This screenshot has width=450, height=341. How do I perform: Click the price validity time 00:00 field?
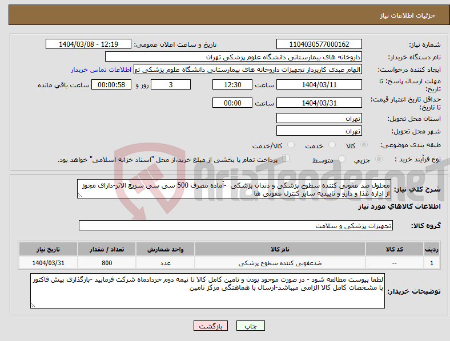click(232, 103)
